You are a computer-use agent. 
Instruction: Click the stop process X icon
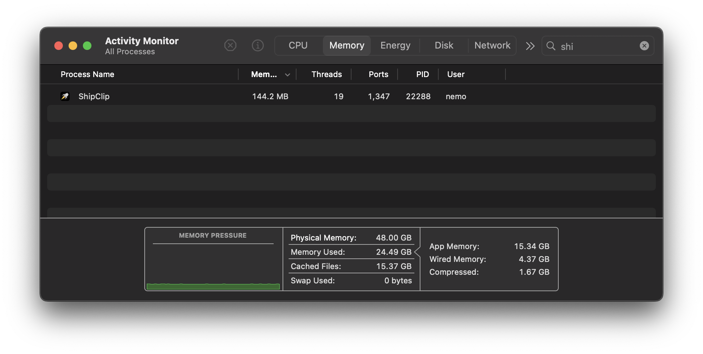[230, 46]
